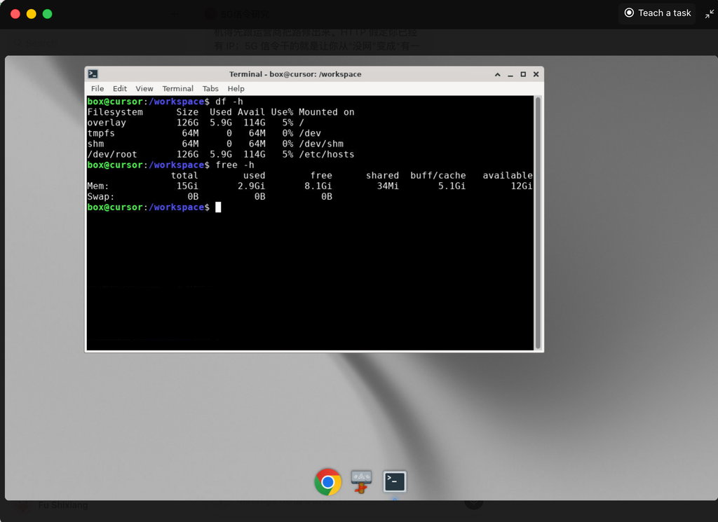The height and width of the screenshot is (522, 718).
Task: Click the Terminal window title text
Action: (295, 74)
